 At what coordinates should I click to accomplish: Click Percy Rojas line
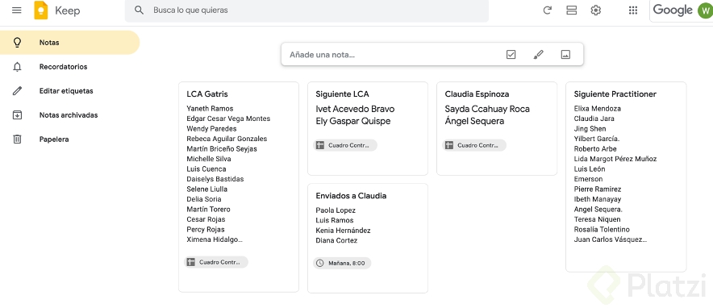click(x=206, y=229)
